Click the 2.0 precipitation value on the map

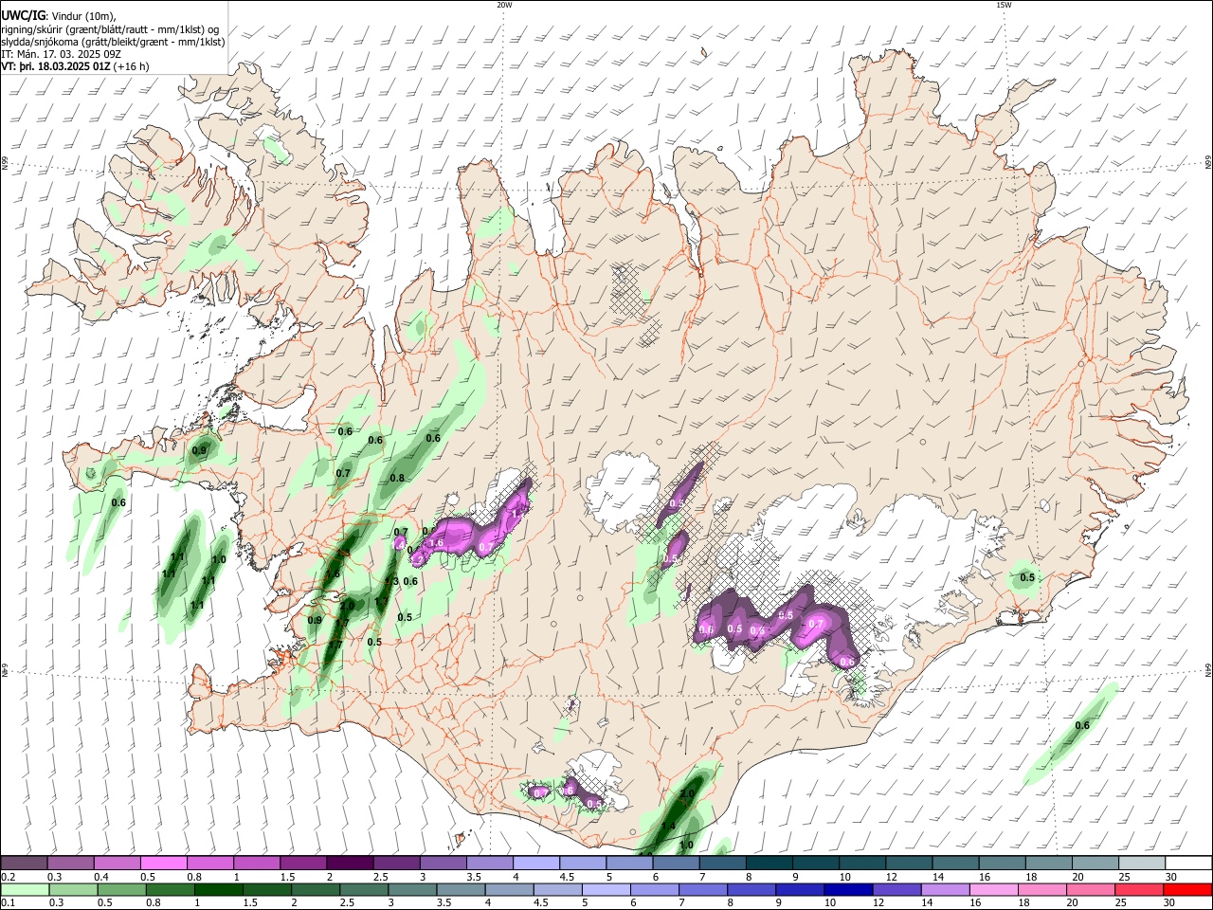click(688, 794)
